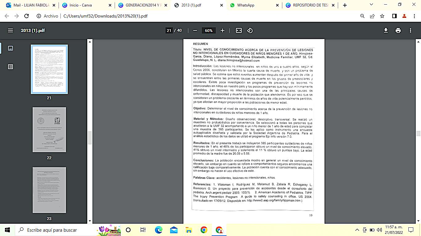Close the WhatsApp tab
This screenshot has width=421, height=236.
pos(277,5)
